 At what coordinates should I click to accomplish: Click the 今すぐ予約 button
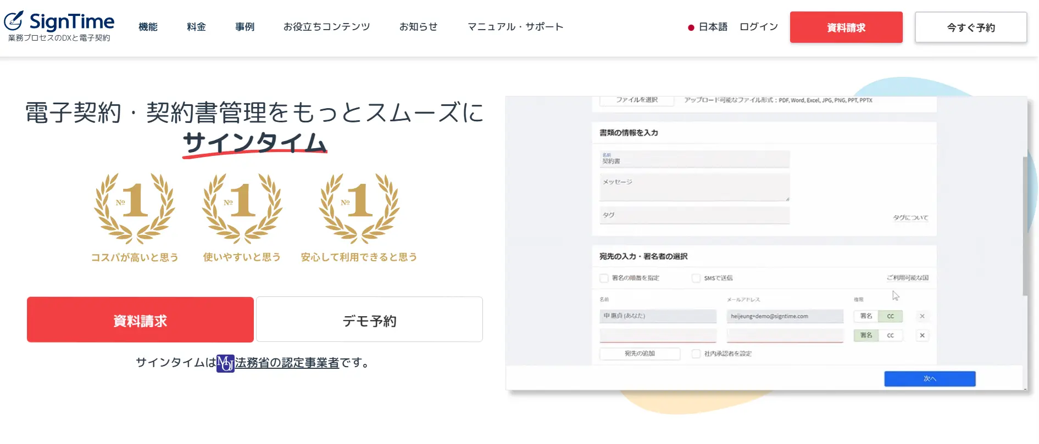971,27
